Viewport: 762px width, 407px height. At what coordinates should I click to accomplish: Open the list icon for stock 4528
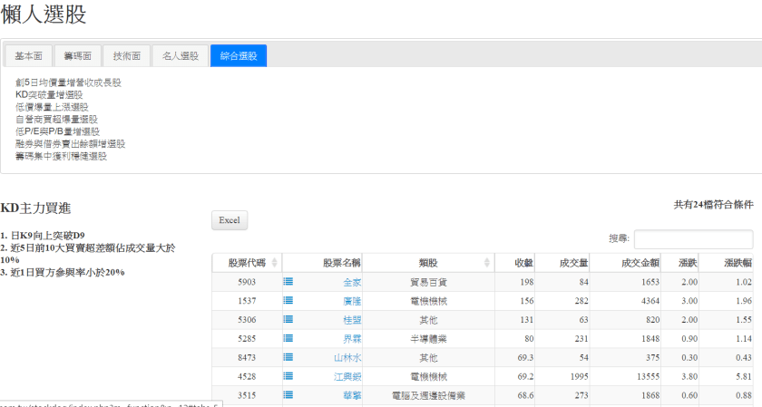[288, 375]
